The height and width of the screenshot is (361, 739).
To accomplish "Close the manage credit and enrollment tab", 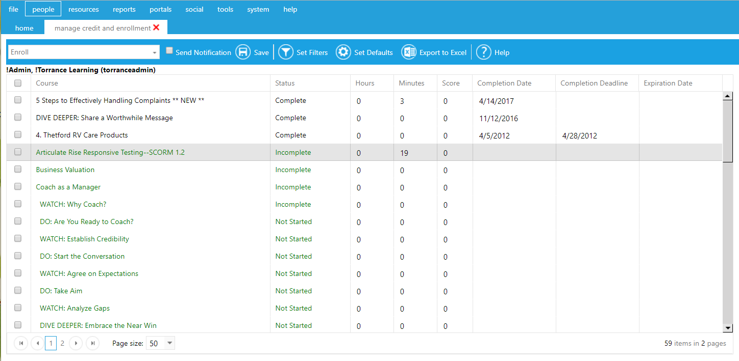I will 156,27.
